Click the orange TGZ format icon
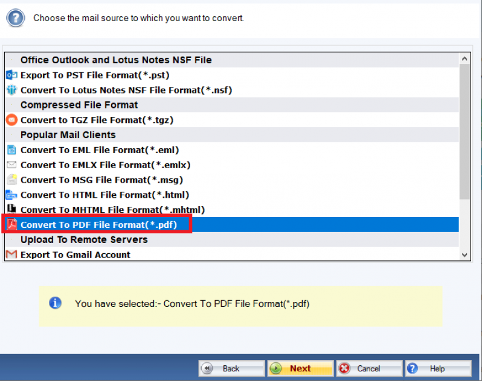The width and height of the screenshot is (482, 381). (x=11, y=120)
